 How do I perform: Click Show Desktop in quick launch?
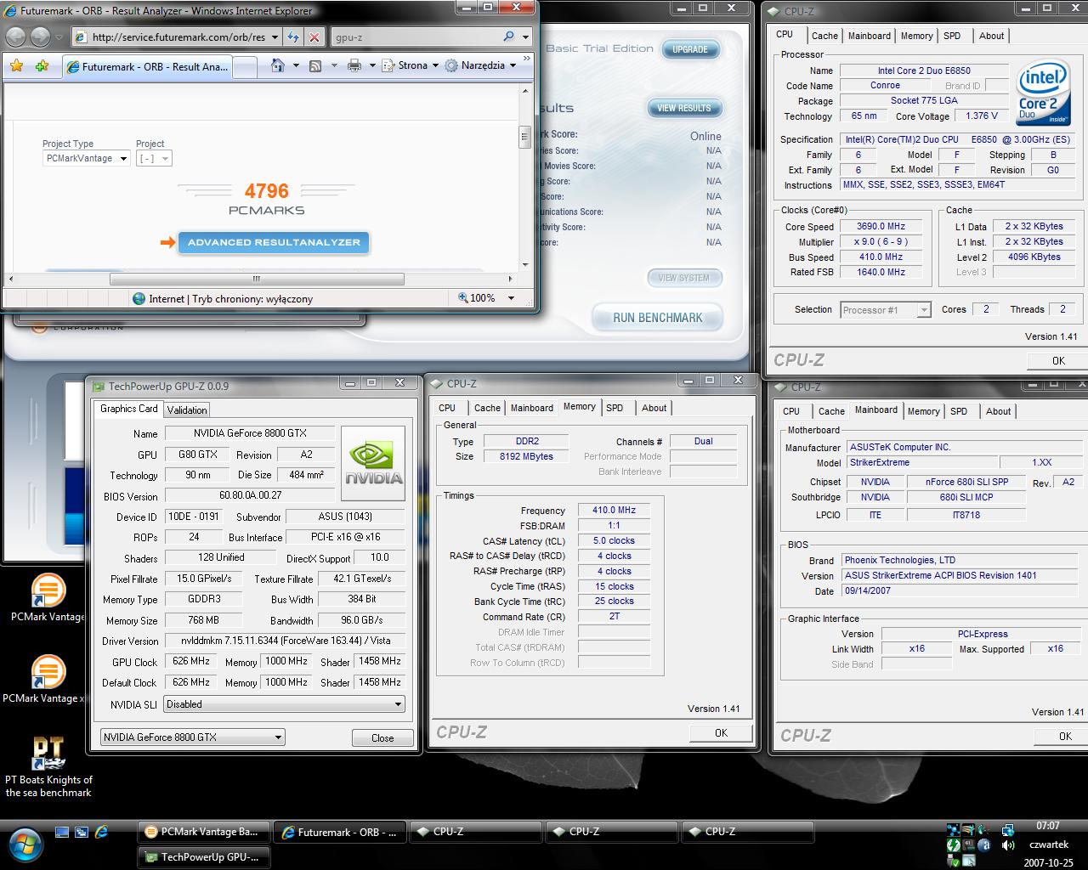(62, 832)
